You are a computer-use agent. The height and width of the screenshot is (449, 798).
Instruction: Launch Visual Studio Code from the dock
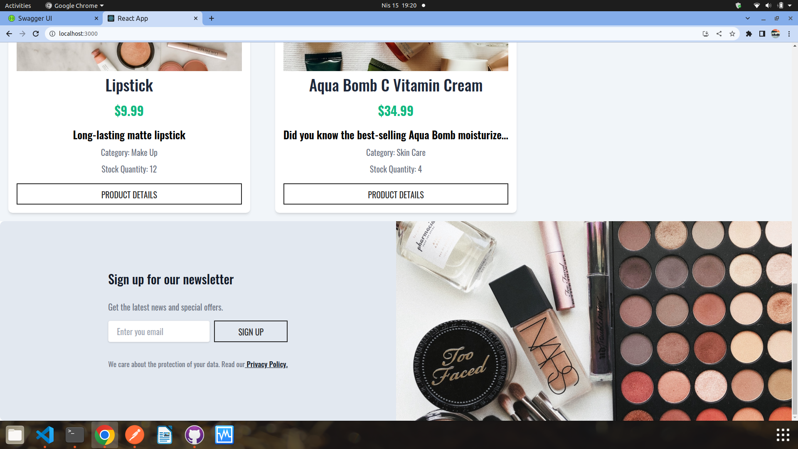click(45, 435)
